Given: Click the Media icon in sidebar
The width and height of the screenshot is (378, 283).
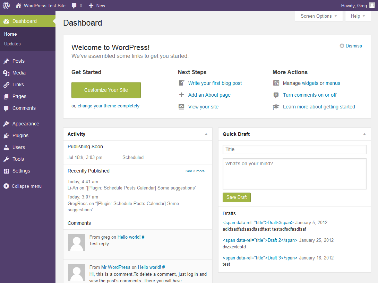Looking at the screenshot, I should tap(6, 73).
